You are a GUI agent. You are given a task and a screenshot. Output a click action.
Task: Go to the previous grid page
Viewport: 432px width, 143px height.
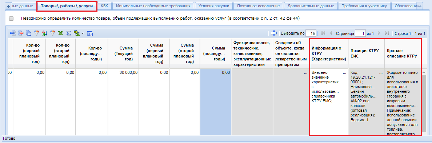click(331, 33)
